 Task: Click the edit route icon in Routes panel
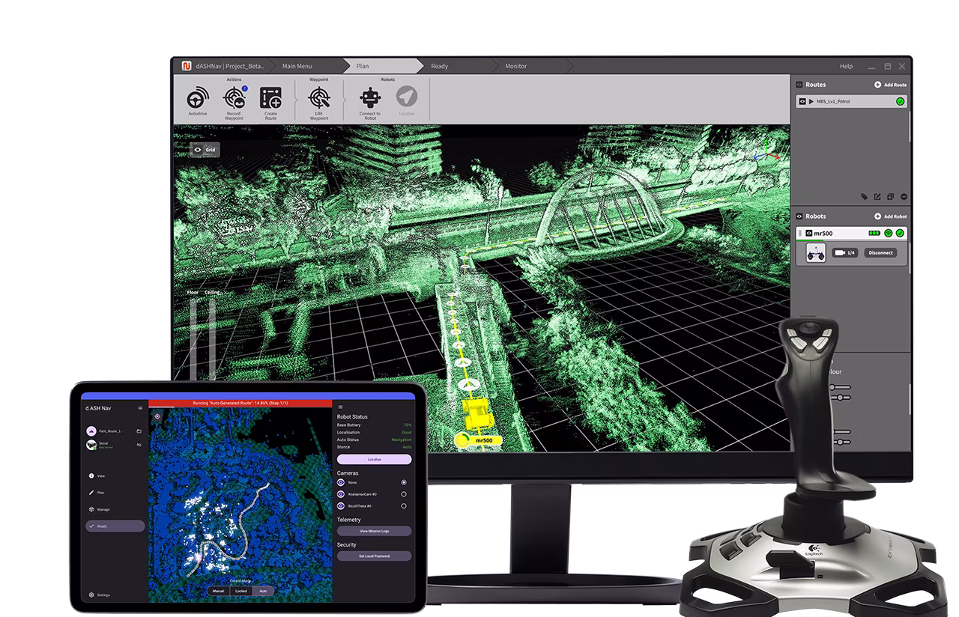click(878, 197)
